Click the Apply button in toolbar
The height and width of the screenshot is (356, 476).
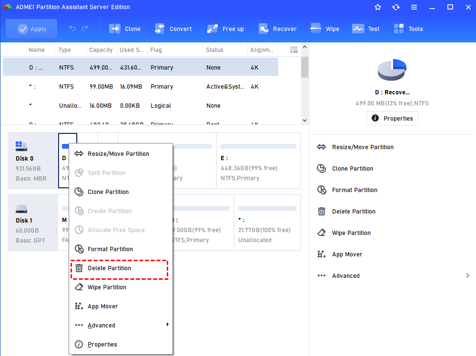(x=31, y=29)
